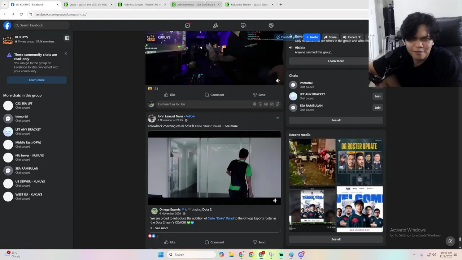Unmute the Omega Esports video
Image resolution: width=462 pixels, height=260 pixels.
click(275, 200)
